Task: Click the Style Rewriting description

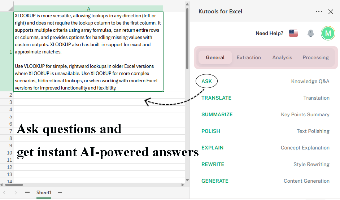Action: click(x=311, y=164)
